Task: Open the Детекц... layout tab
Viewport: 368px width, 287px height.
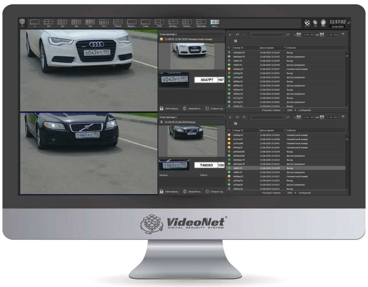Action: pos(173,23)
